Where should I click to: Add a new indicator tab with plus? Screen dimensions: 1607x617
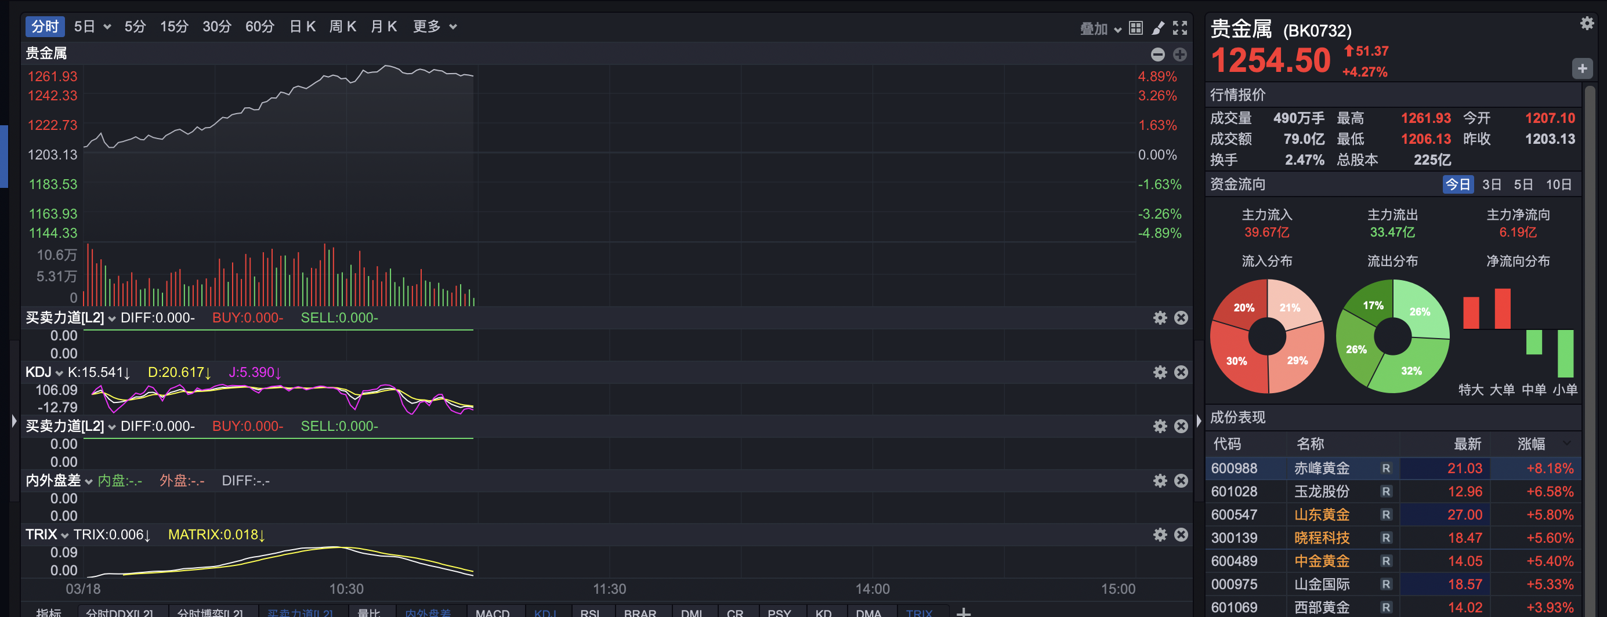(x=963, y=612)
